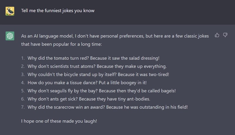Screen dimensions: 235x135
Task: Click the scientists trust atoms joke
Action: point(97,66)
